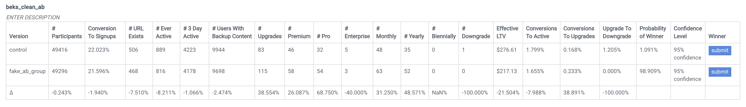Click the 38.554% upgrades delta cell
The width and height of the screenshot is (746, 107).
coord(268,93)
